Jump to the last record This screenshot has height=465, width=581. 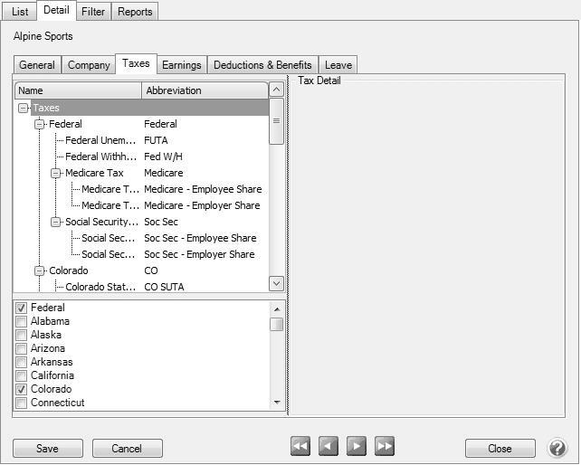[x=385, y=446]
